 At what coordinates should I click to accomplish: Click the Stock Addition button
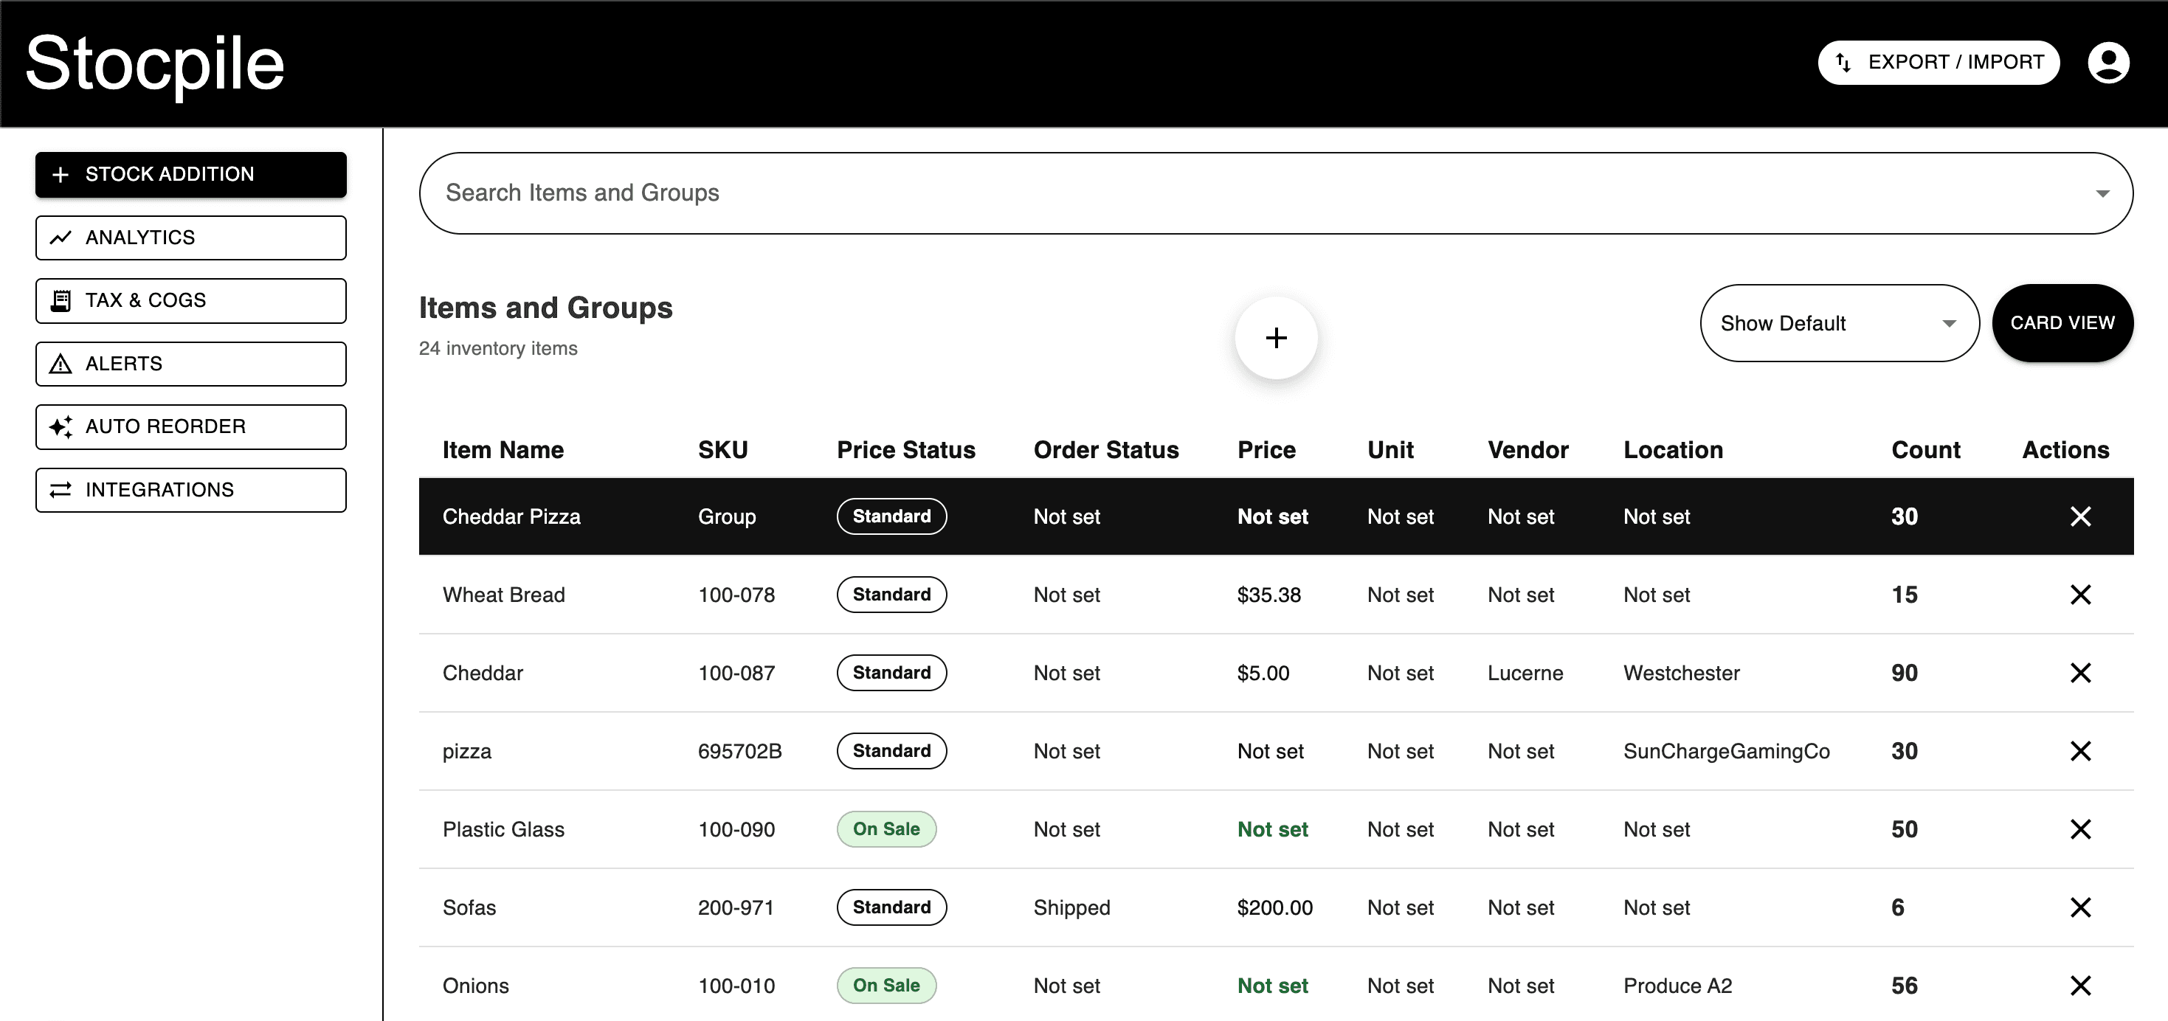[191, 174]
